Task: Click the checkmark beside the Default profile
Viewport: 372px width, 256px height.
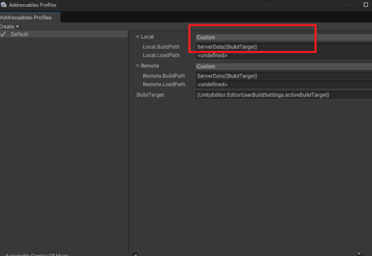Action: tap(3, 34)
